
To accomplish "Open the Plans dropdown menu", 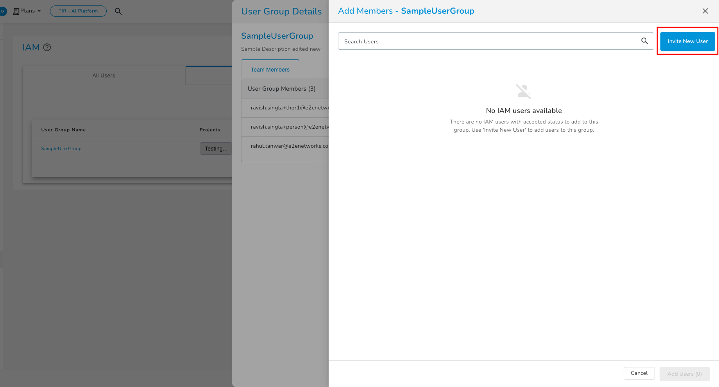I will click(30, 11).
